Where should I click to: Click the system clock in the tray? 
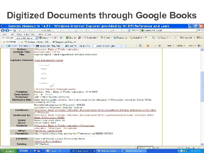point(195,151)
